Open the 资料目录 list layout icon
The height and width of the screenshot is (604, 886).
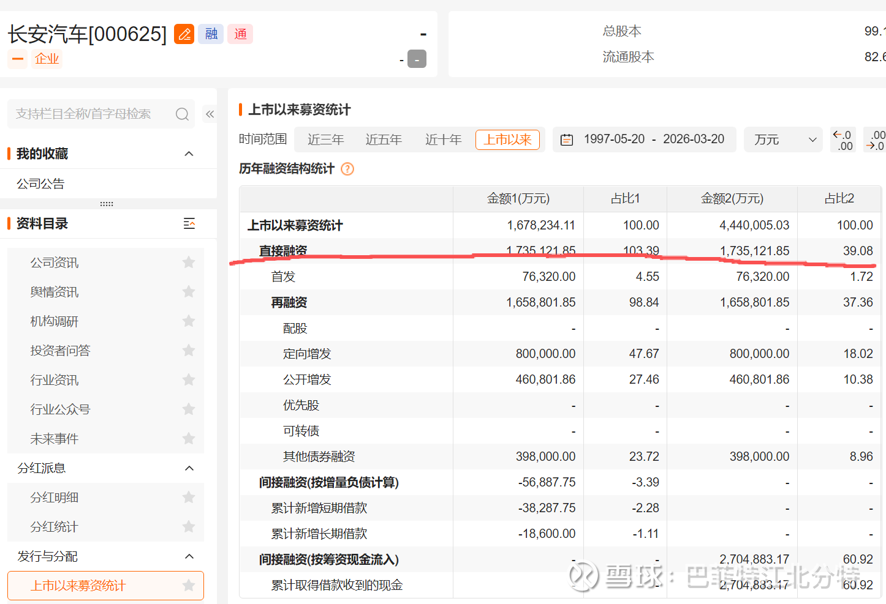tap(189, 224)
